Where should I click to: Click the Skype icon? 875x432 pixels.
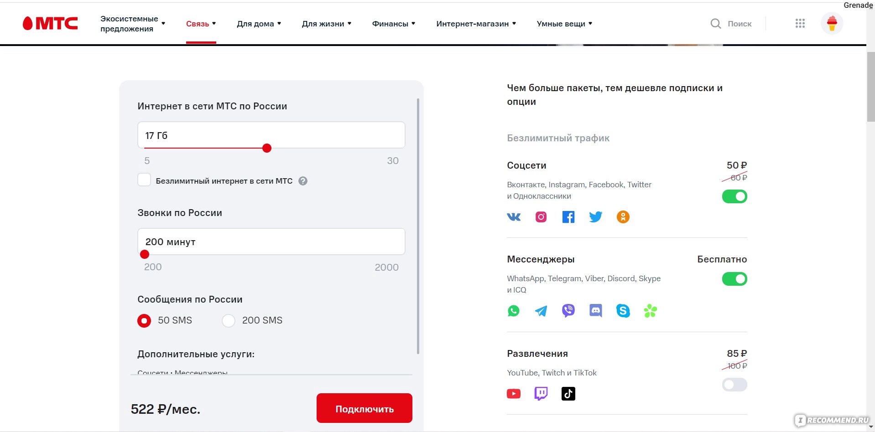[x=623, y=311]
